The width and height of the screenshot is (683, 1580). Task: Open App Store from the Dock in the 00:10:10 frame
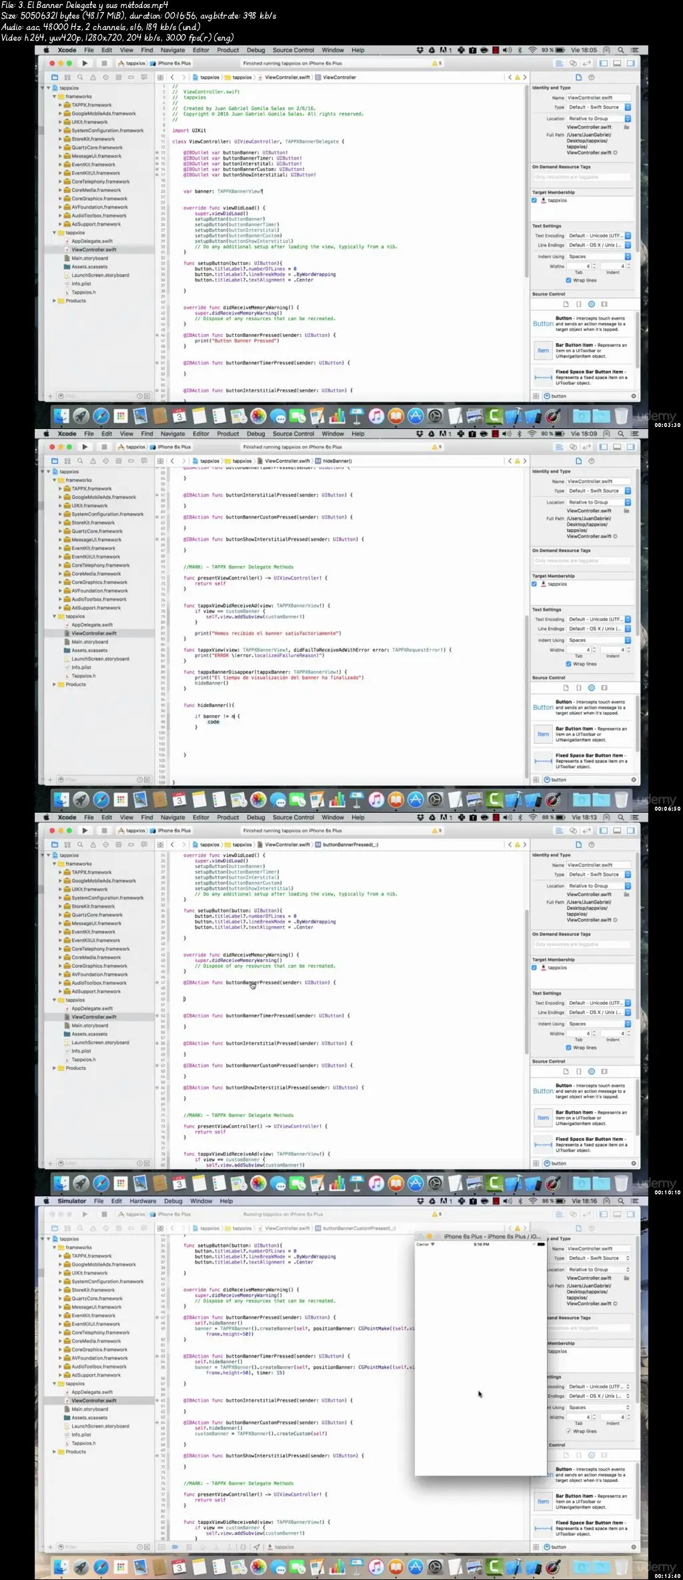pos(416,1184)
